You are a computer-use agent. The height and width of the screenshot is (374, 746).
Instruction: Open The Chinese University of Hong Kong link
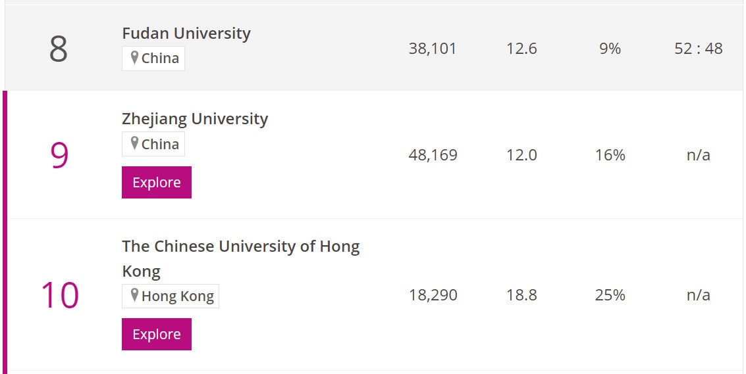[241, 258]
